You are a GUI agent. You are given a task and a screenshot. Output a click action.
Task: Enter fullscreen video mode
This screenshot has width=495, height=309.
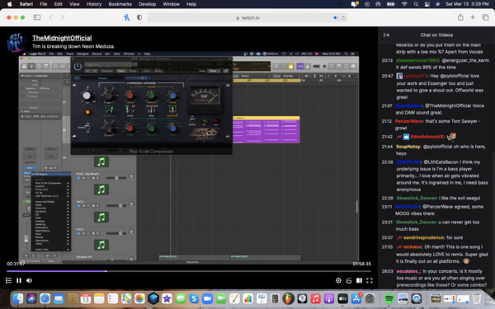coord(370,280)
